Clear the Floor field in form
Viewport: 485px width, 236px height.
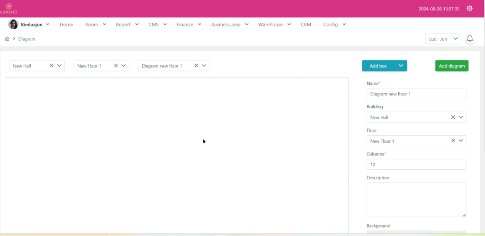[x=453, y=141]
